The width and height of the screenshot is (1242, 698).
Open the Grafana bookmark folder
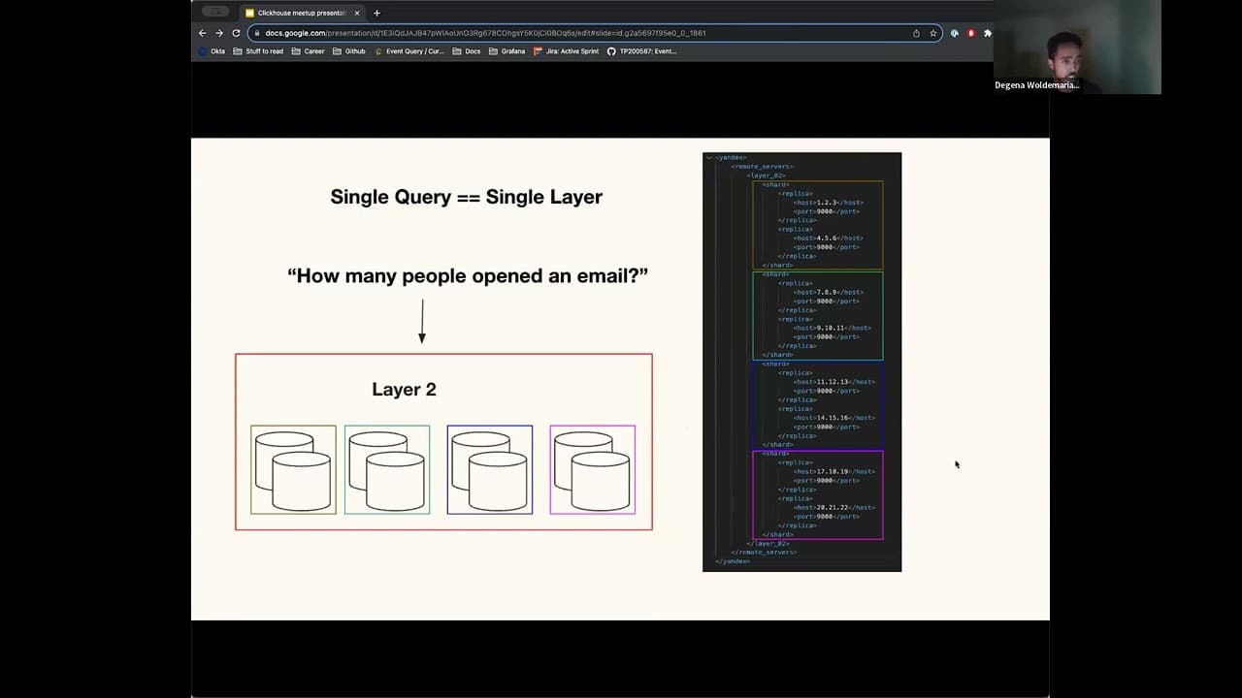(507, 51)
